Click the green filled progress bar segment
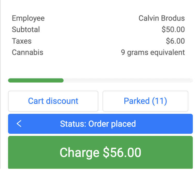The width and height of the screenshot is (196, 172). coord(36,80)
